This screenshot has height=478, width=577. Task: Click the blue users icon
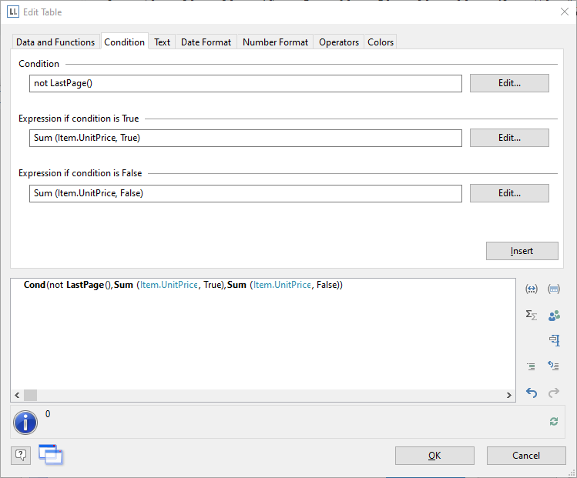click(x=554, y=315)
